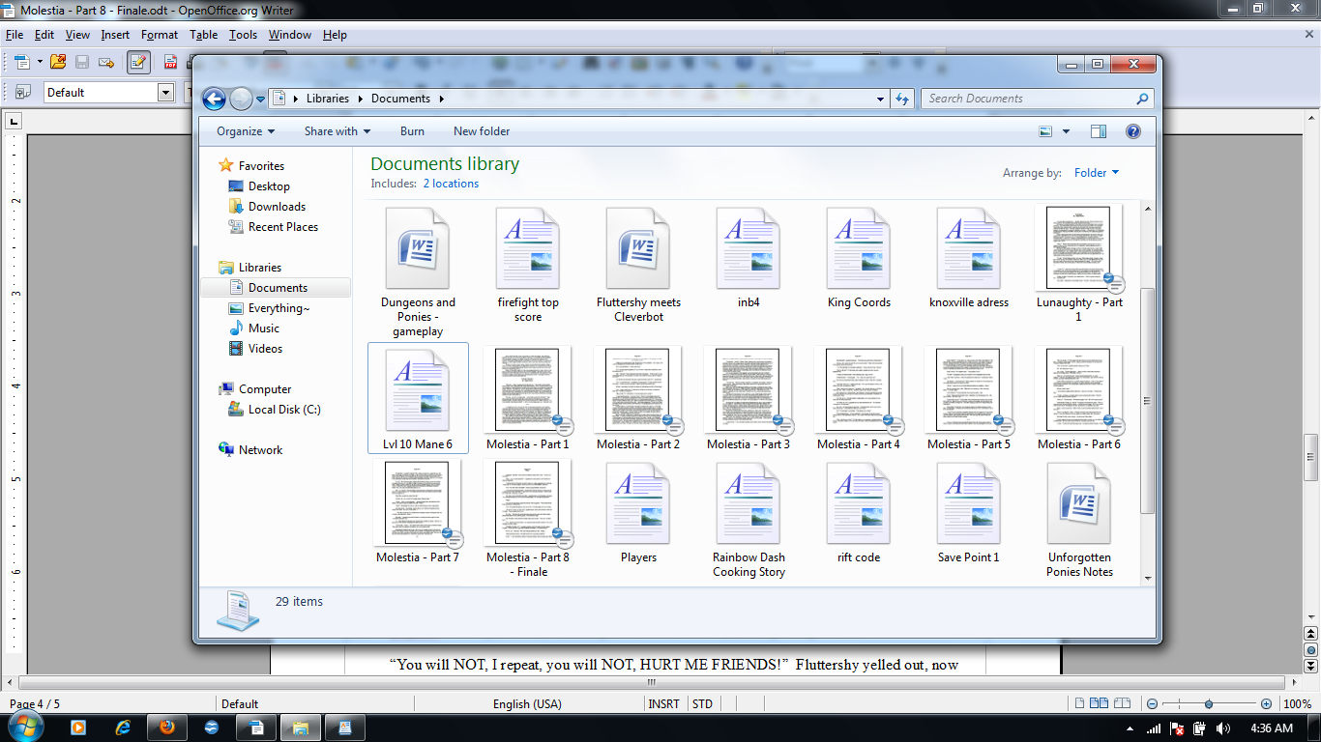Open the Styles and Formatting icon in Writer
Viewport: 1321px width, 742px height.
22,93
